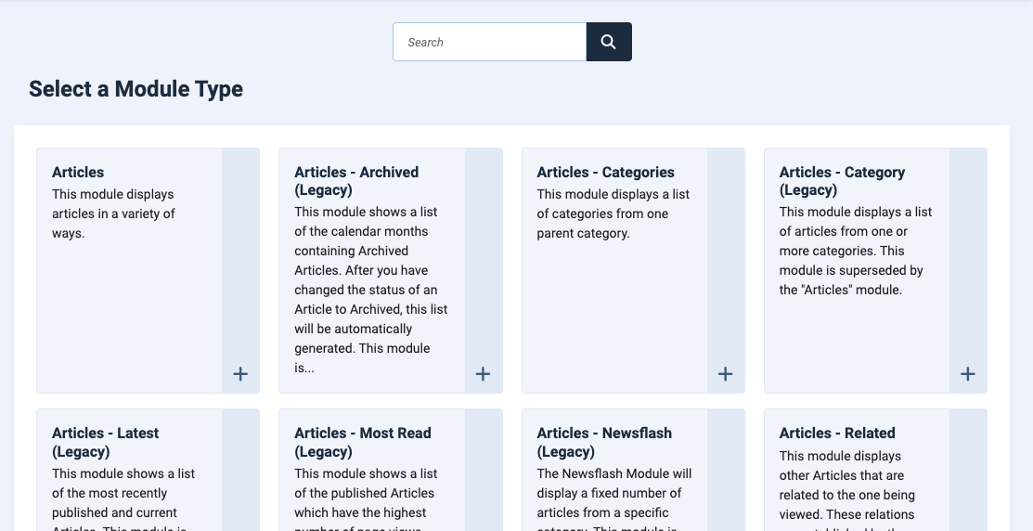Click description mentioning superseded by "Articles" module
This screenshot has width=1033, height=531.
pos(856,251)
